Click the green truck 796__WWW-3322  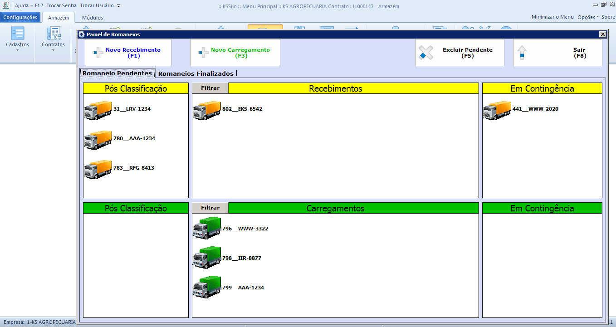pos(207,229)
